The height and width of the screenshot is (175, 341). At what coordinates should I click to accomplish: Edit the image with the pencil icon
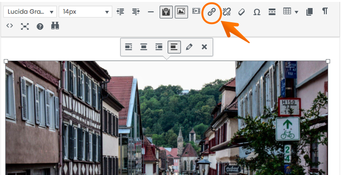(189, 47)
